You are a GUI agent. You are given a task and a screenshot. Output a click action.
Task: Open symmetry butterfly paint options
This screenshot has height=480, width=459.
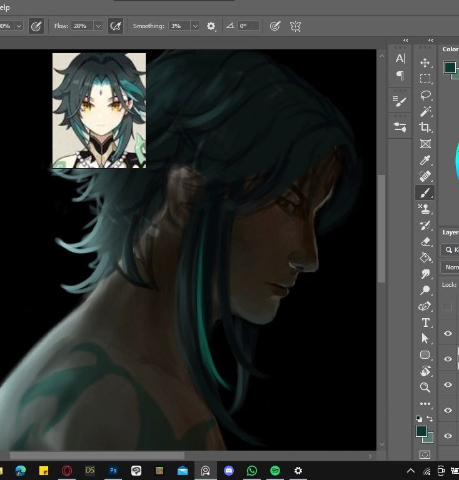[296, 26]
